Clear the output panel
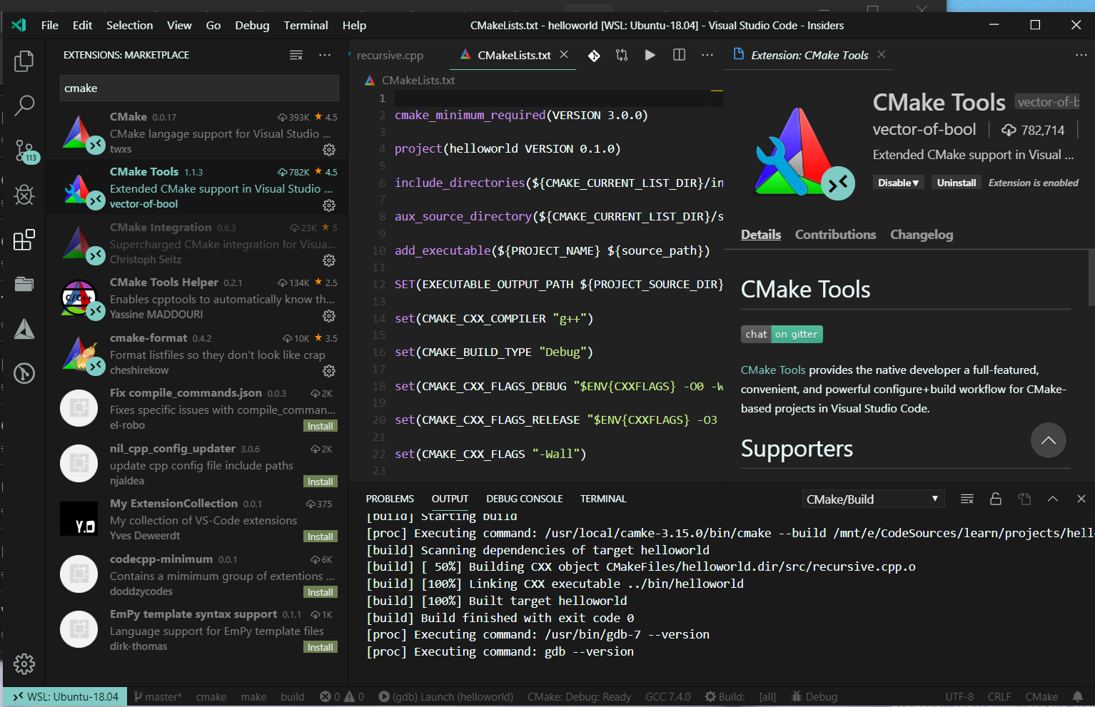This screenshot has width=1095, height=707. [x=967, y=499]
